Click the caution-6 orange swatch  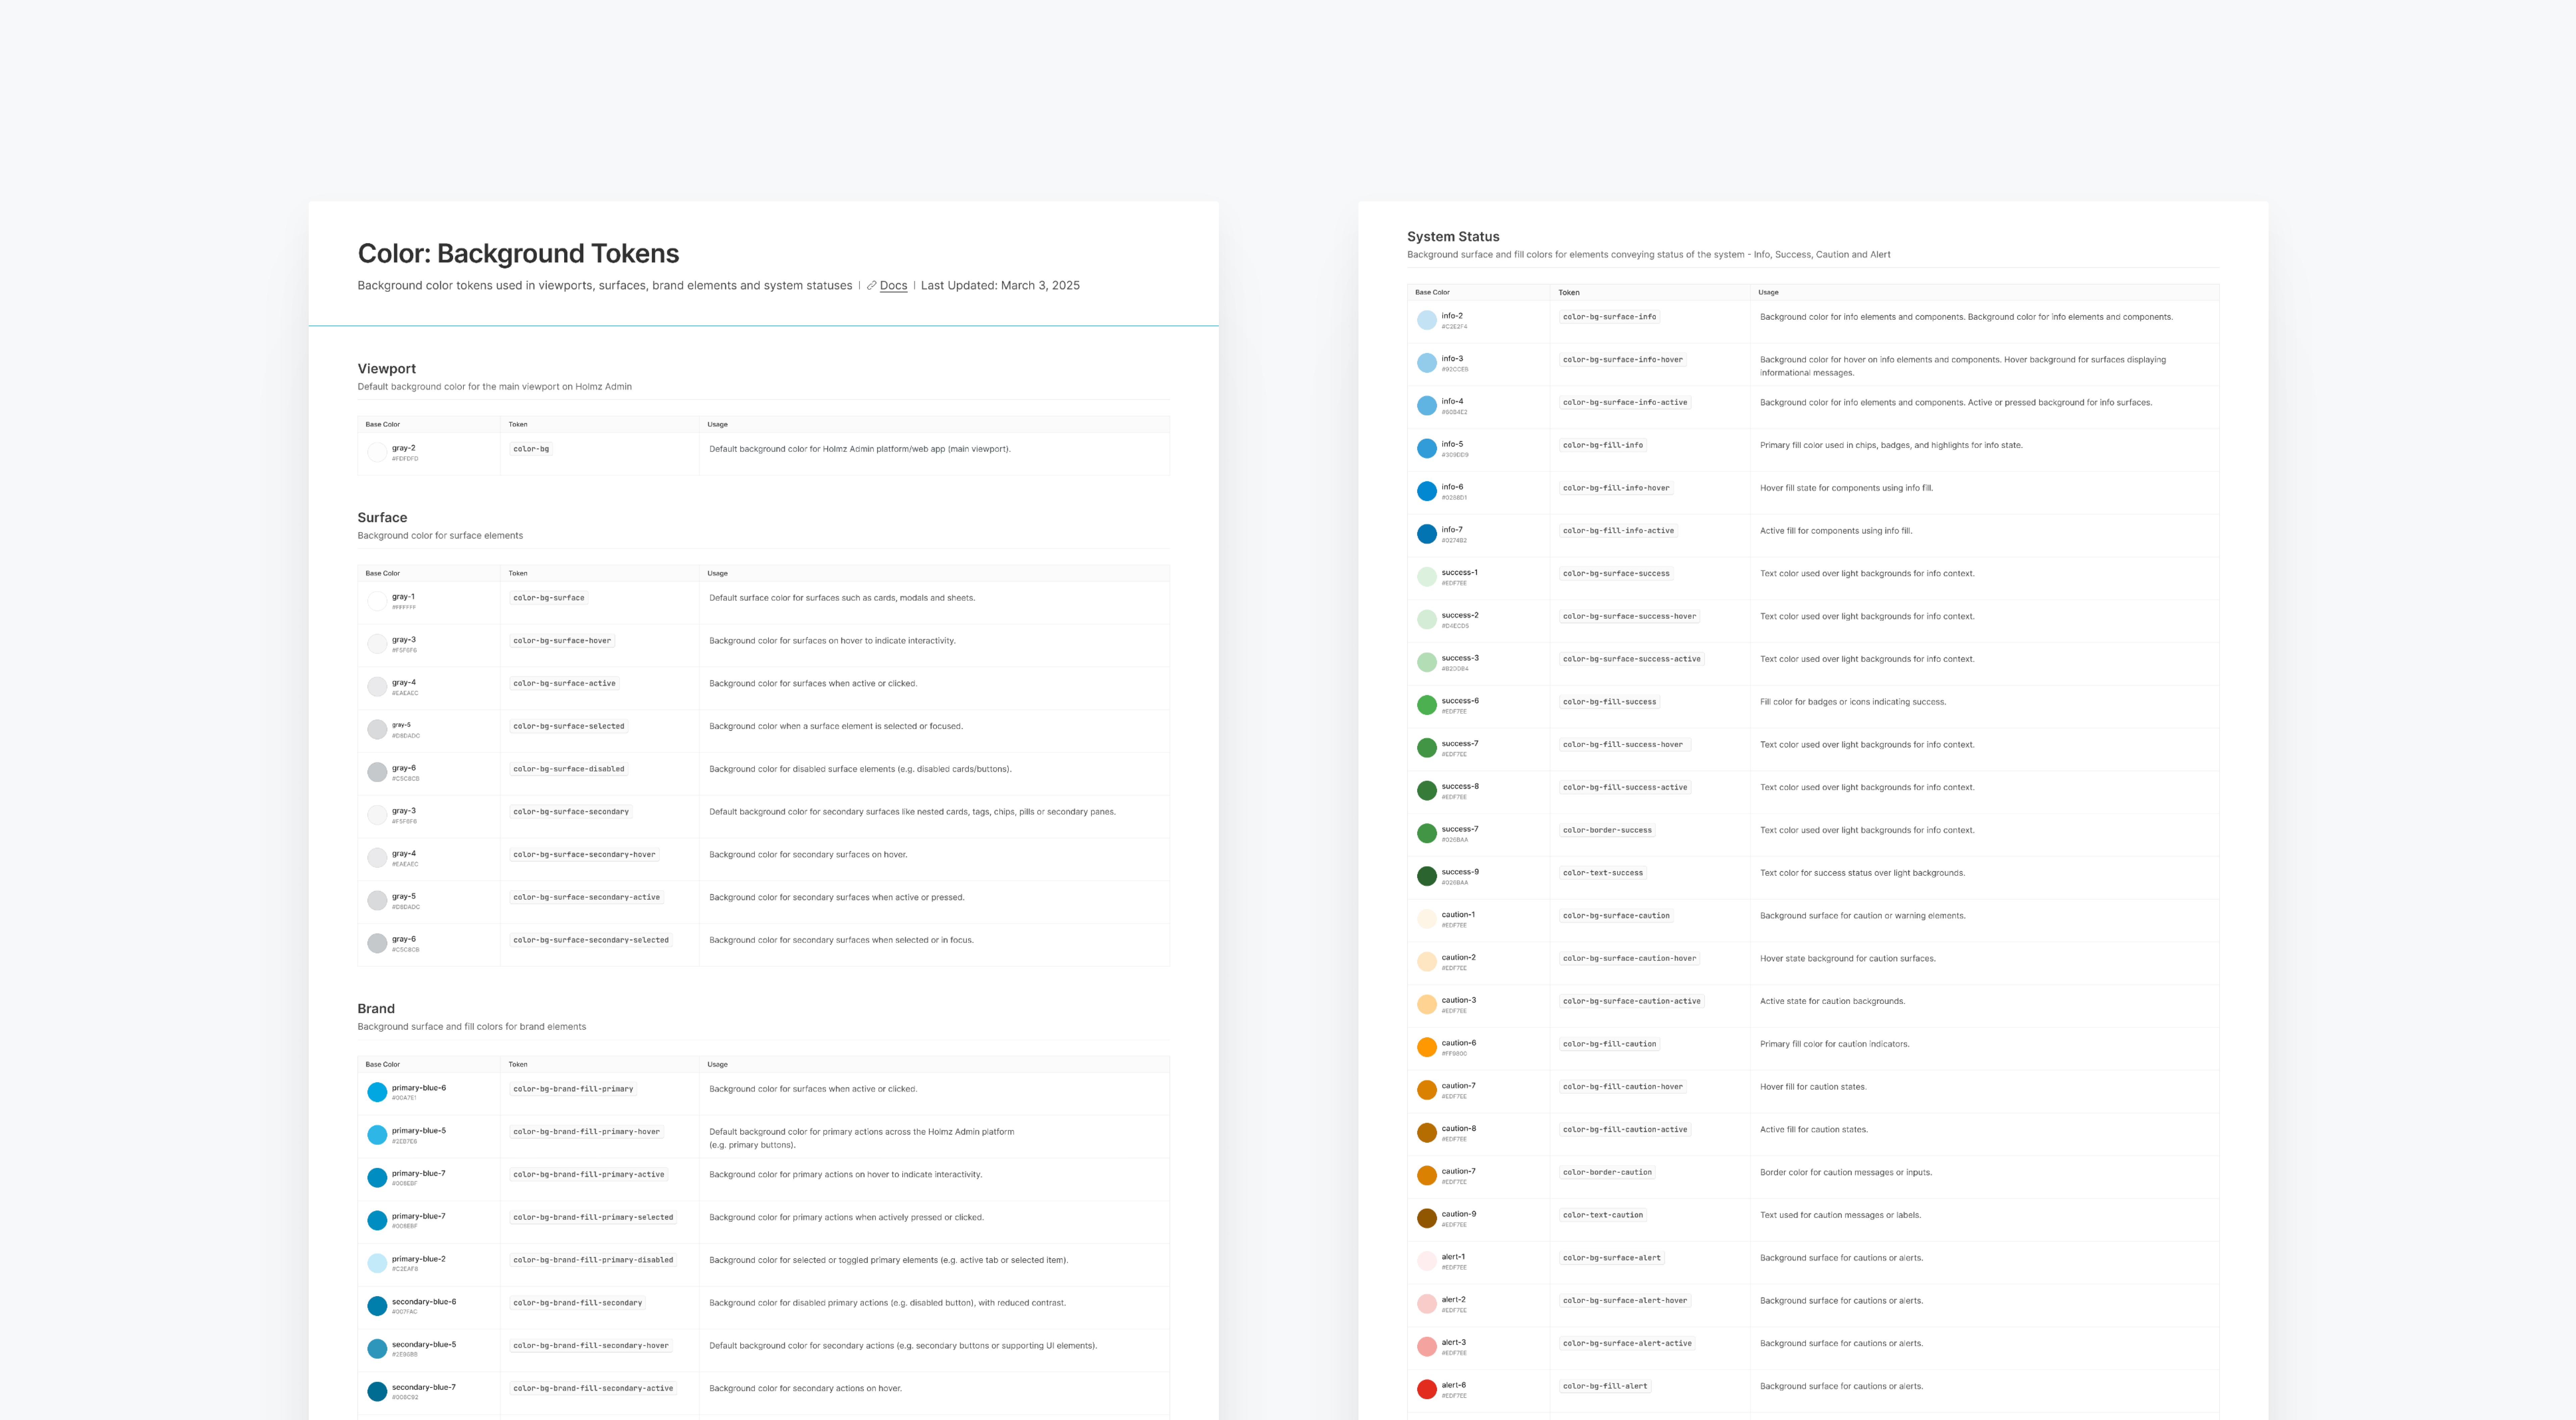click(1427, 1047)
